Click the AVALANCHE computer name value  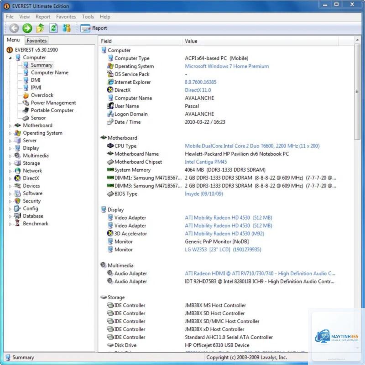(x=199, y=98)
